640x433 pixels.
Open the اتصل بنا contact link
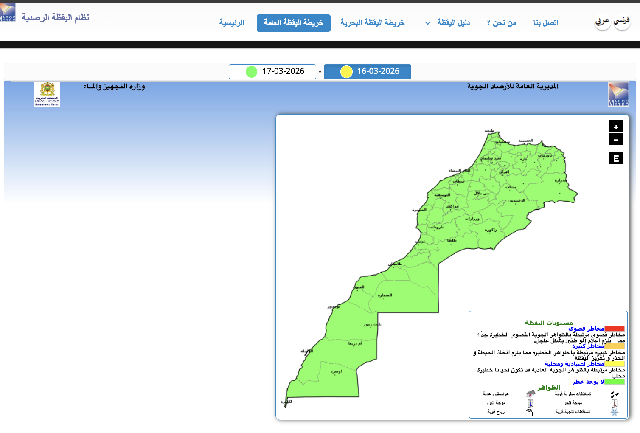[546, 22]
